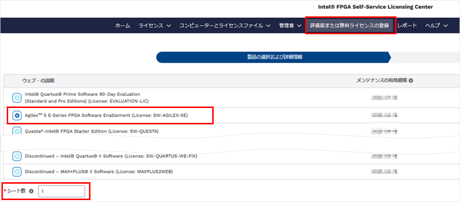Click 'License: EVALUATION-LIC' text
The image size is (460, 202).
coord(118,101)
